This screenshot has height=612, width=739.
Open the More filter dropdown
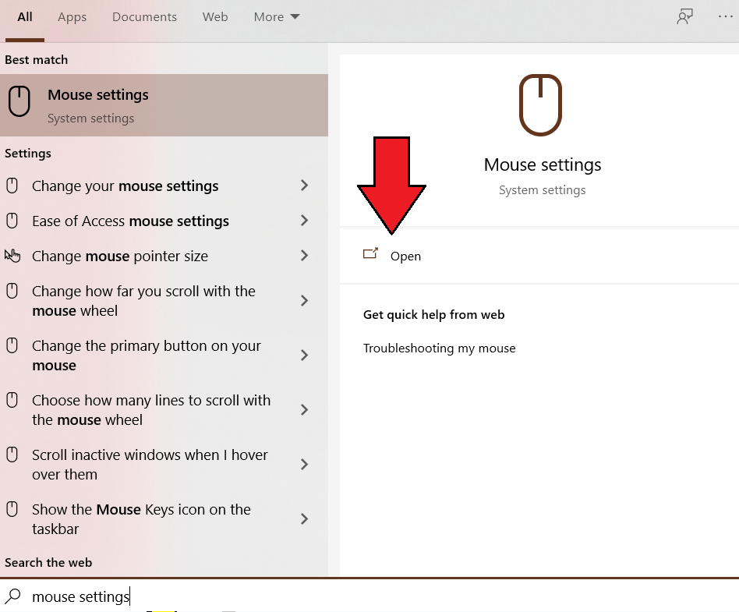(277, 17)
